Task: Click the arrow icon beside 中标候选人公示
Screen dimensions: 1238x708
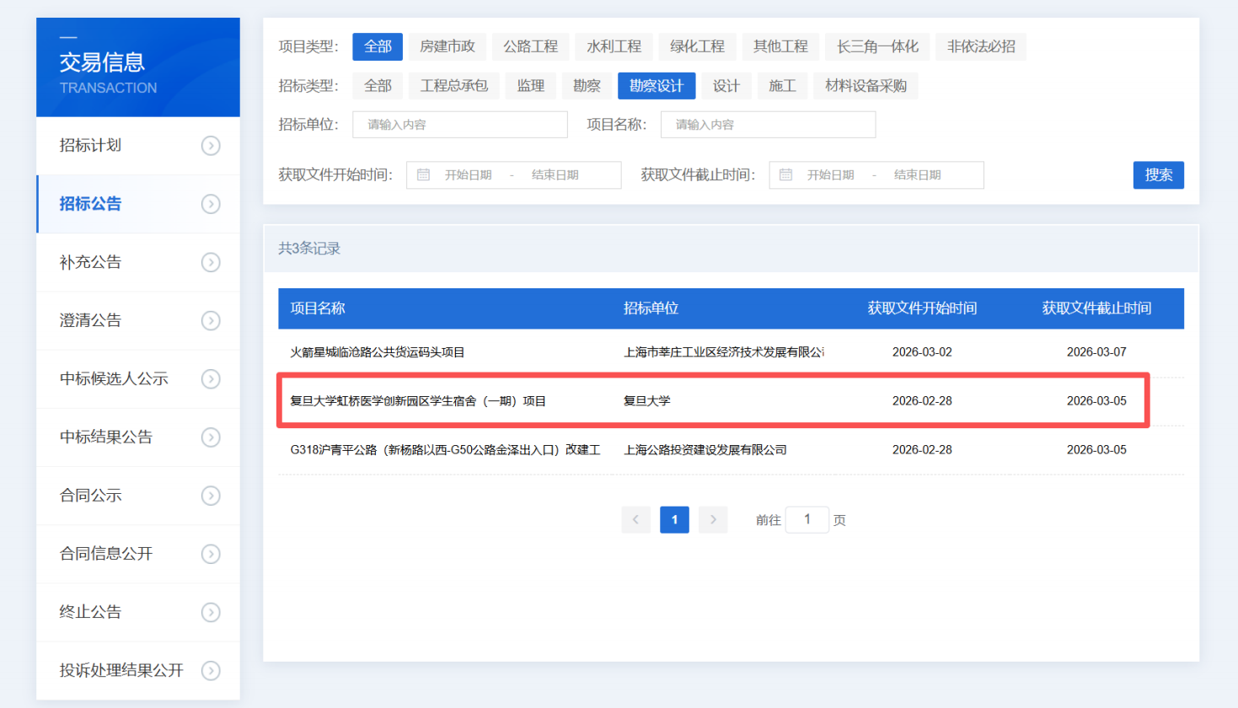Action: [211, 379]
